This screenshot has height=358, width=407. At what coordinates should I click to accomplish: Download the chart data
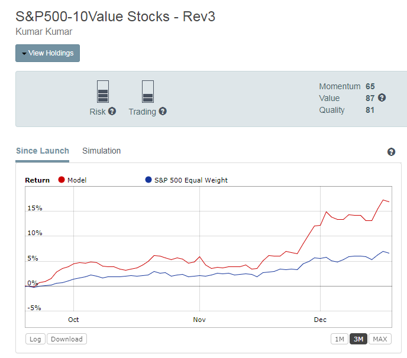coord(67,339)
